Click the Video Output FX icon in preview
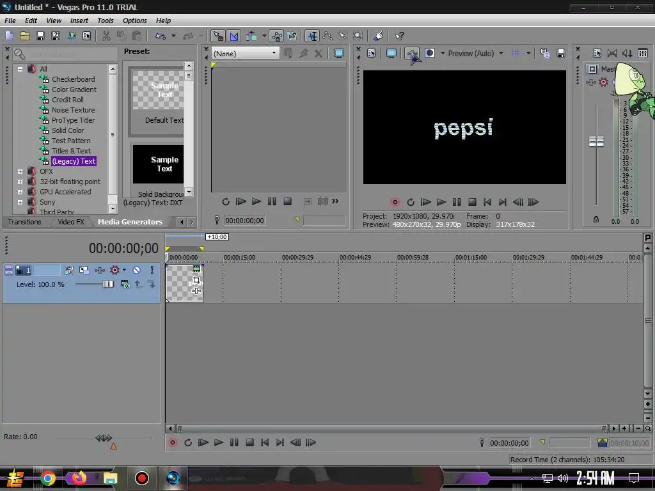This screenshot has height=491, width=655. pyautogui.click(x=412, y=53)
